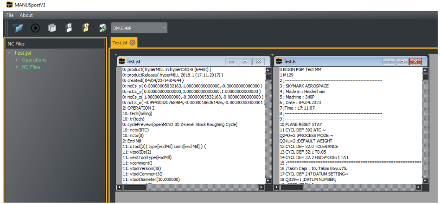The image size is (440, 204).
Task: Click the cyclePreview Z-Level Stock Roughing line
Action: point(180,124)
